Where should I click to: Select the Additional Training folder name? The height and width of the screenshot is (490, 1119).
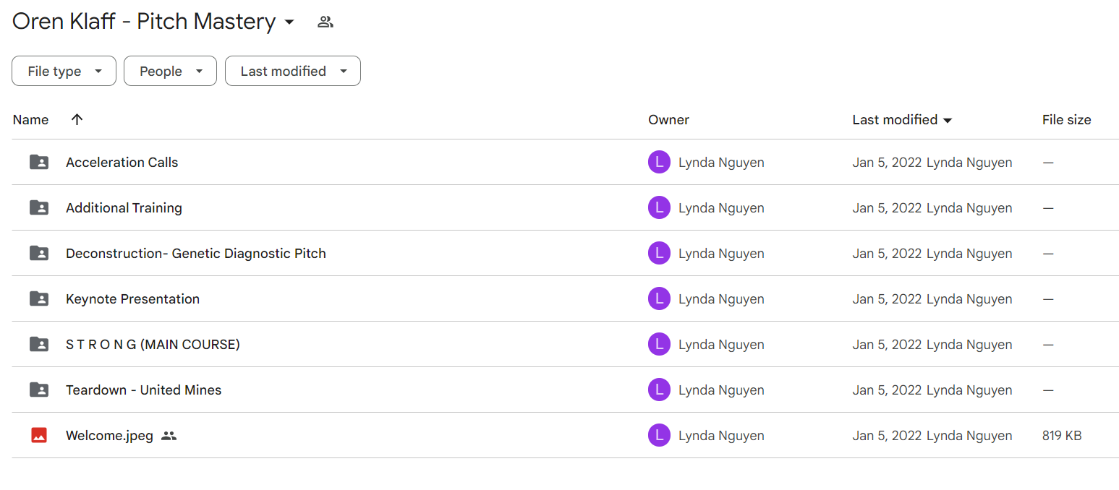point(124,207)
